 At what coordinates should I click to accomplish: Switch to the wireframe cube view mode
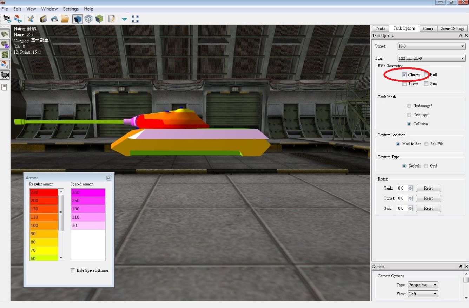88,19
